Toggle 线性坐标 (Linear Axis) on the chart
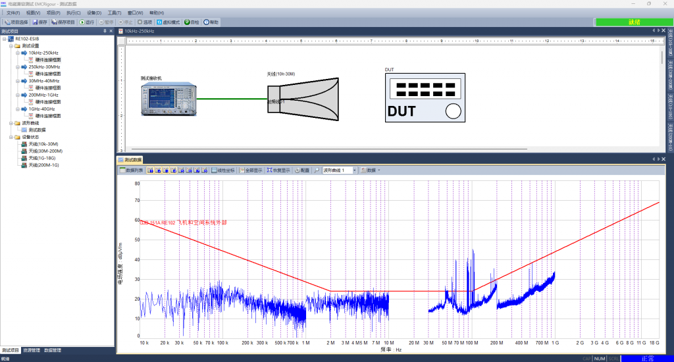Viewport: 674px width, 362px height. pos(224,170)
